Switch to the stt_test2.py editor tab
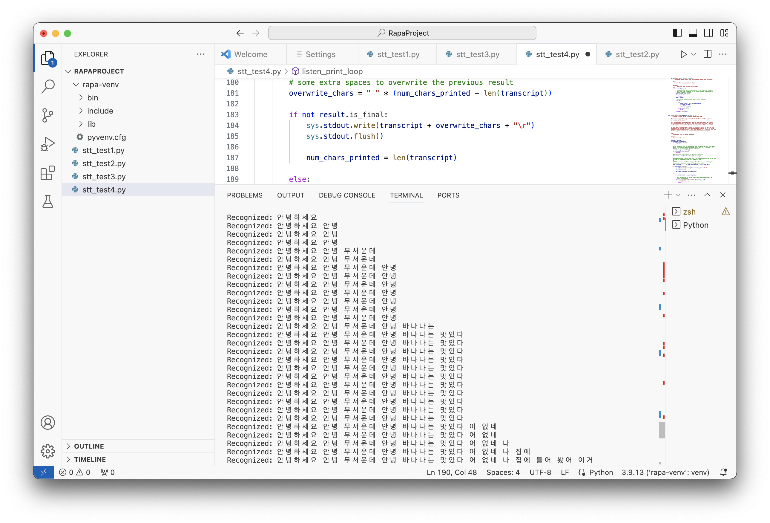The width and height of the screenshot is (770, 523). 637,54
